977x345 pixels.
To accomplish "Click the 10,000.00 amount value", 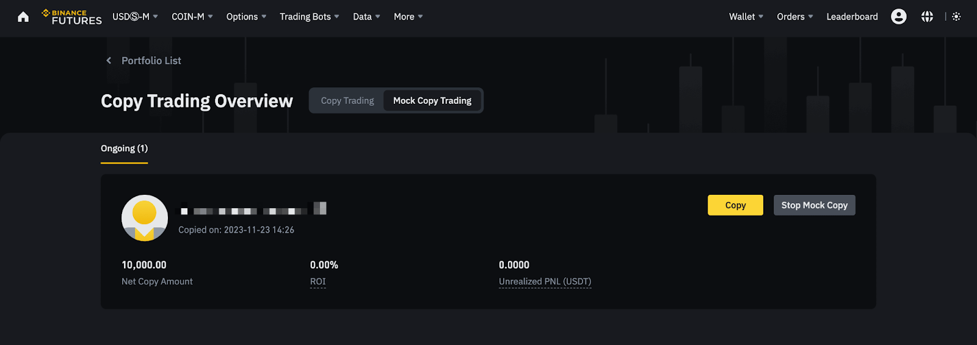I will [144, 265].
